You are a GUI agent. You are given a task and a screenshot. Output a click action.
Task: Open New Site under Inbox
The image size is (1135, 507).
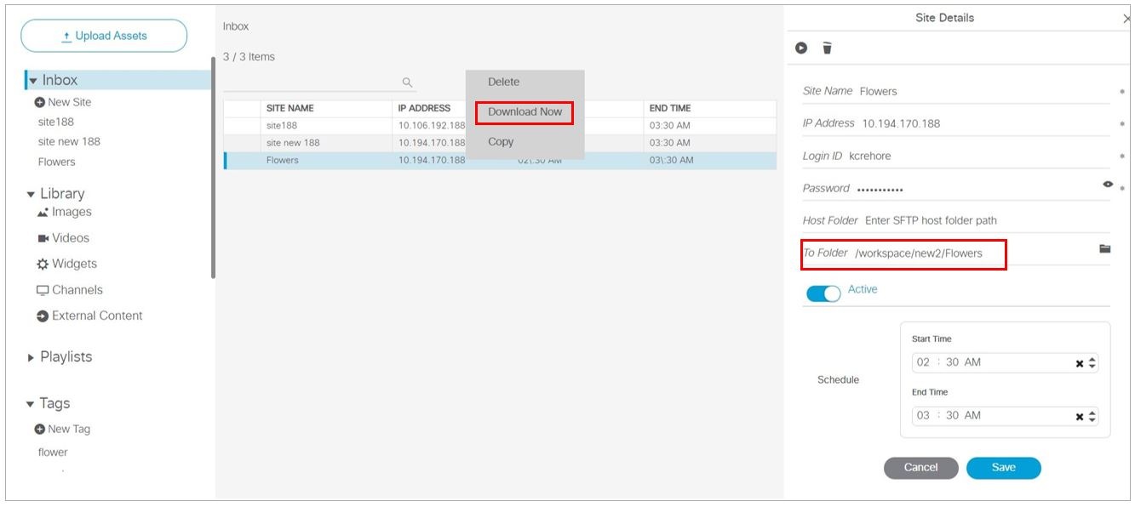(x=63, y=102)
